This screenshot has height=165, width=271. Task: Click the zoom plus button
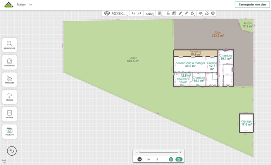pos(180,152)
